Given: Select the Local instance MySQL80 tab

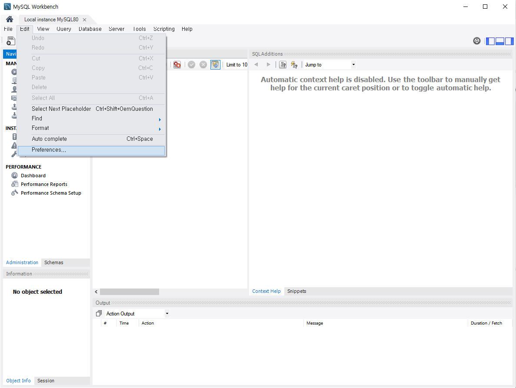Looking at the screenshot, I should tap(51, 20).
